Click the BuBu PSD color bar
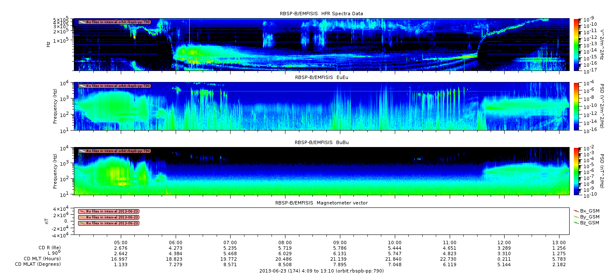 tap(577, 171)
